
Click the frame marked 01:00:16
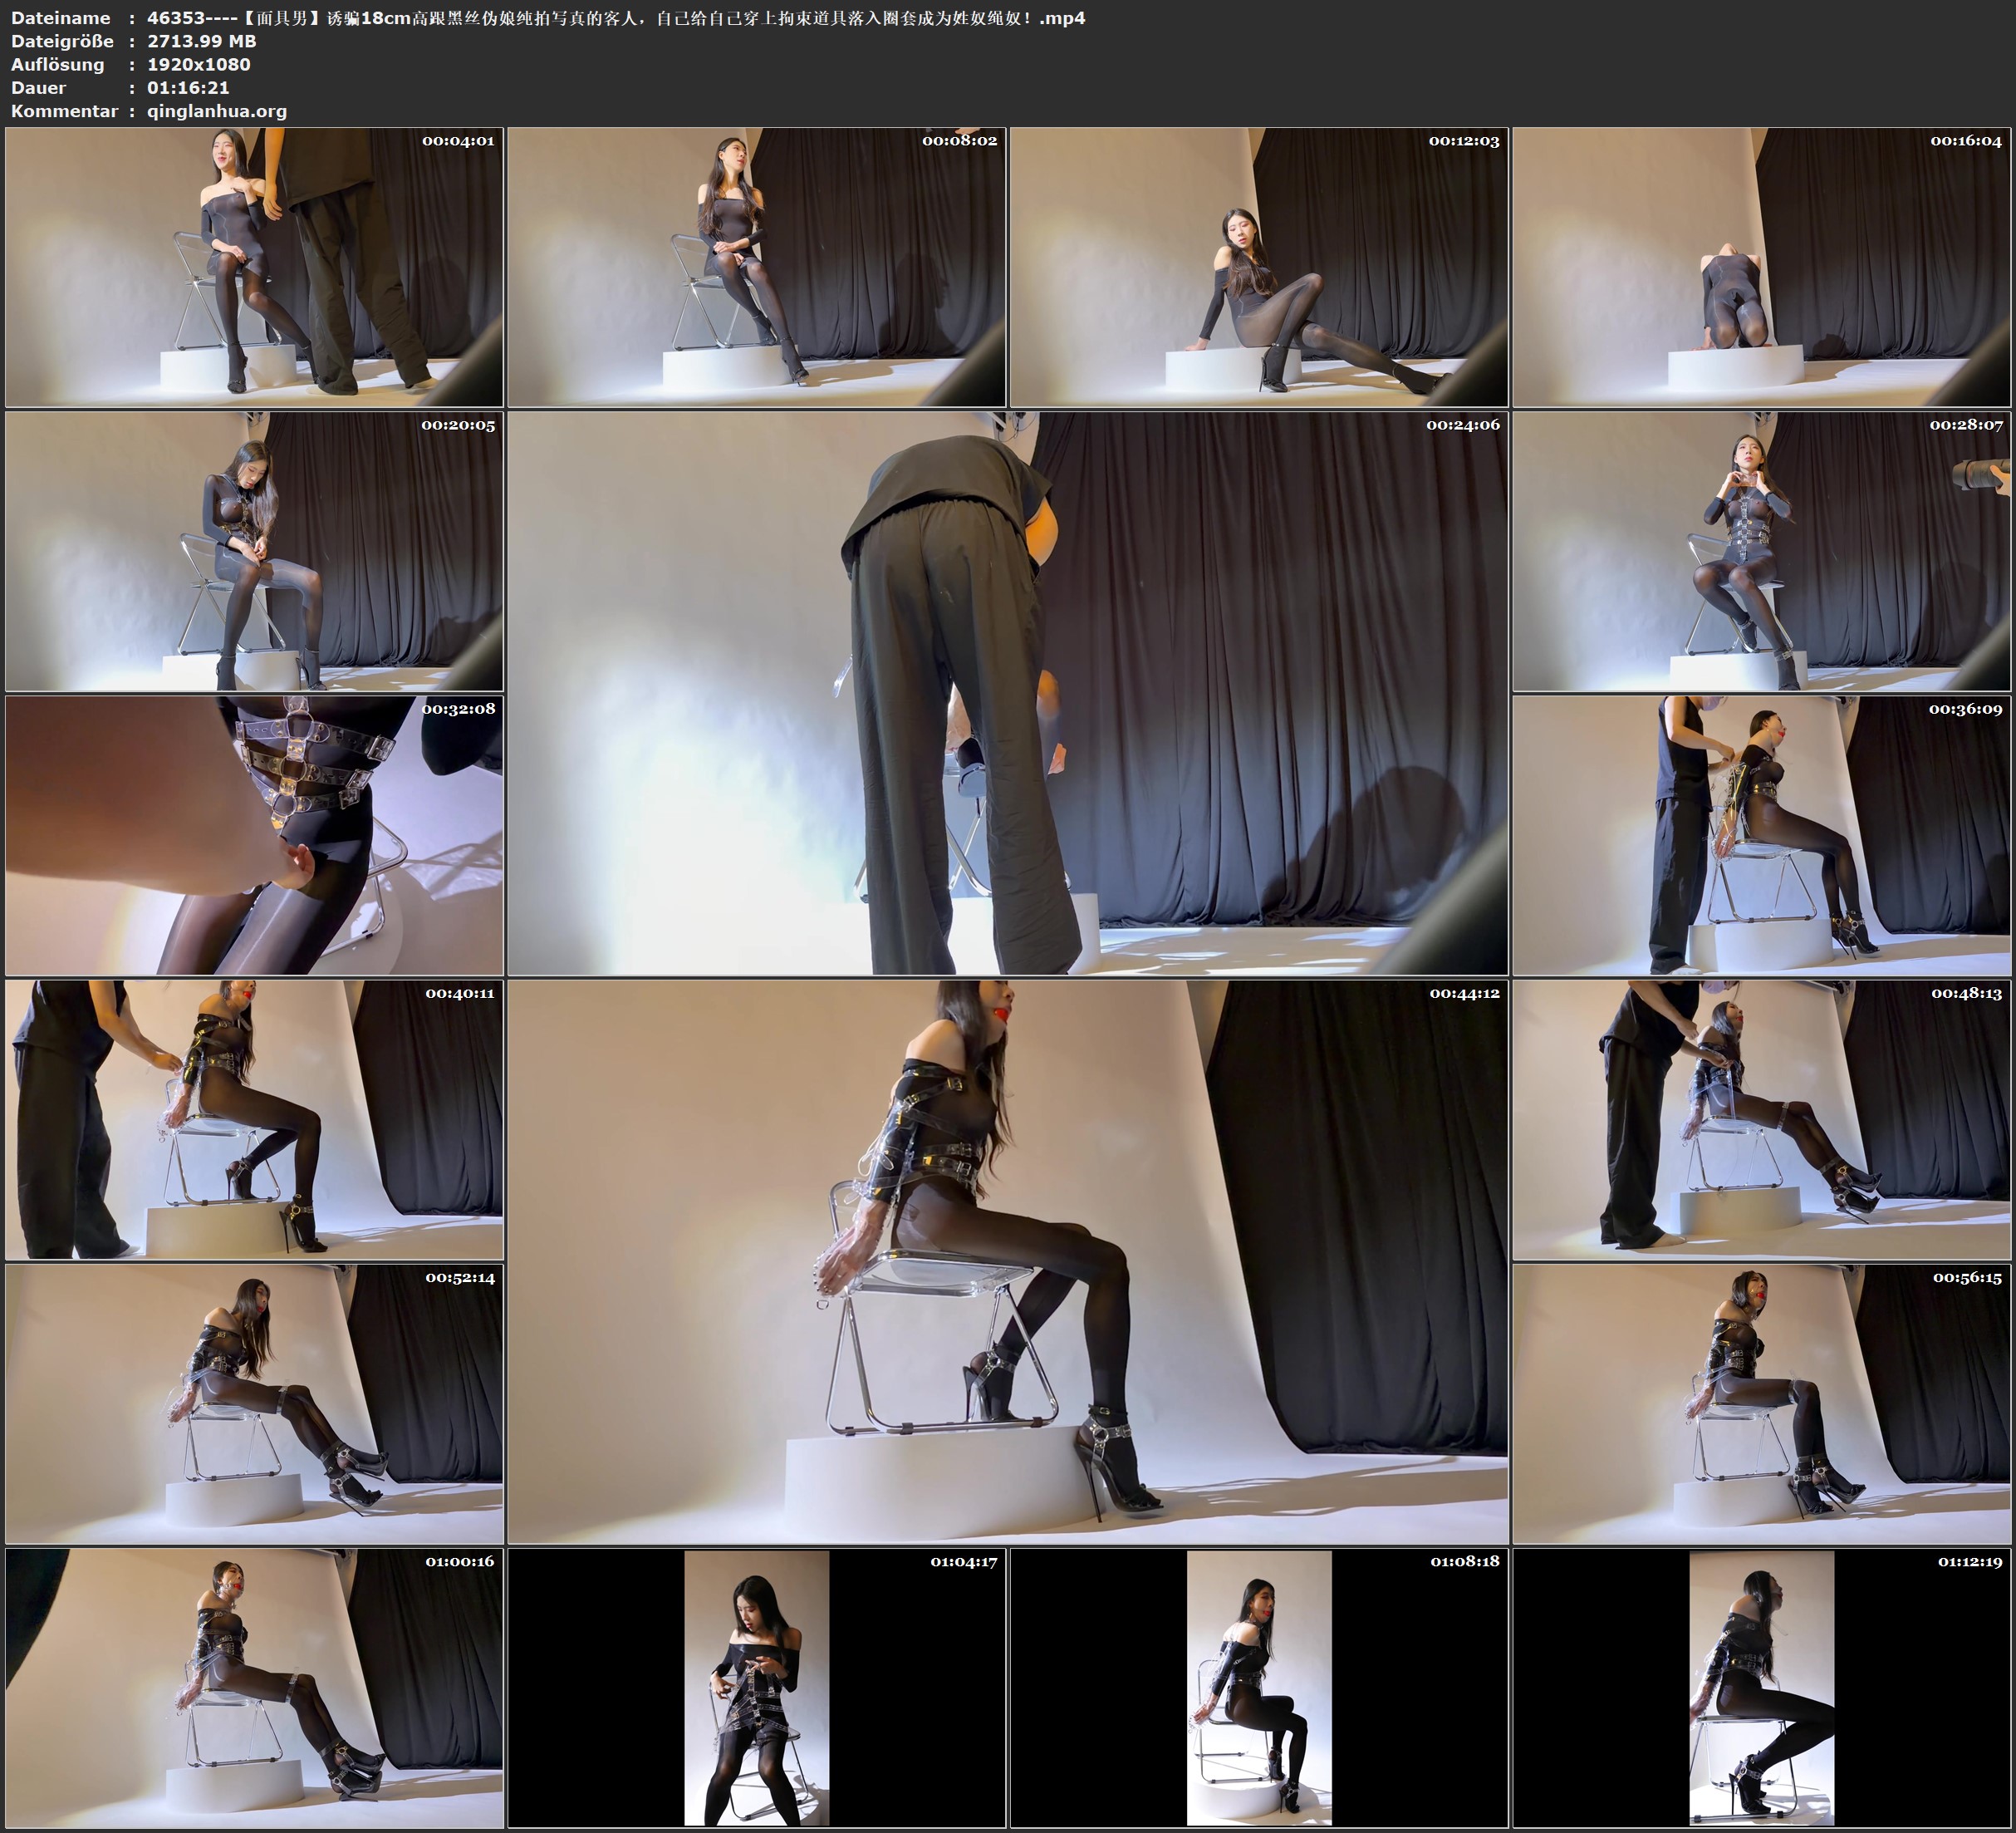(254, 1688)
